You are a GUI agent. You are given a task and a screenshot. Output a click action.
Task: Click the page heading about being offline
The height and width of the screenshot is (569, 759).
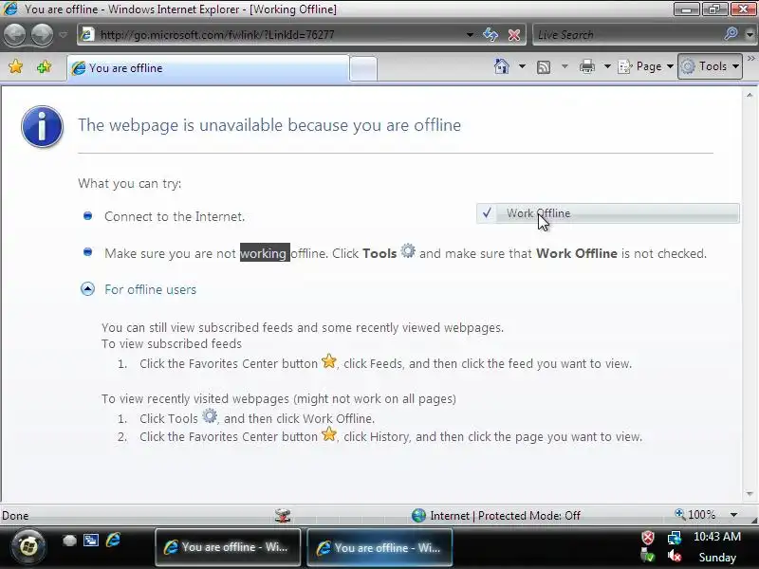[x=269, y=125]
